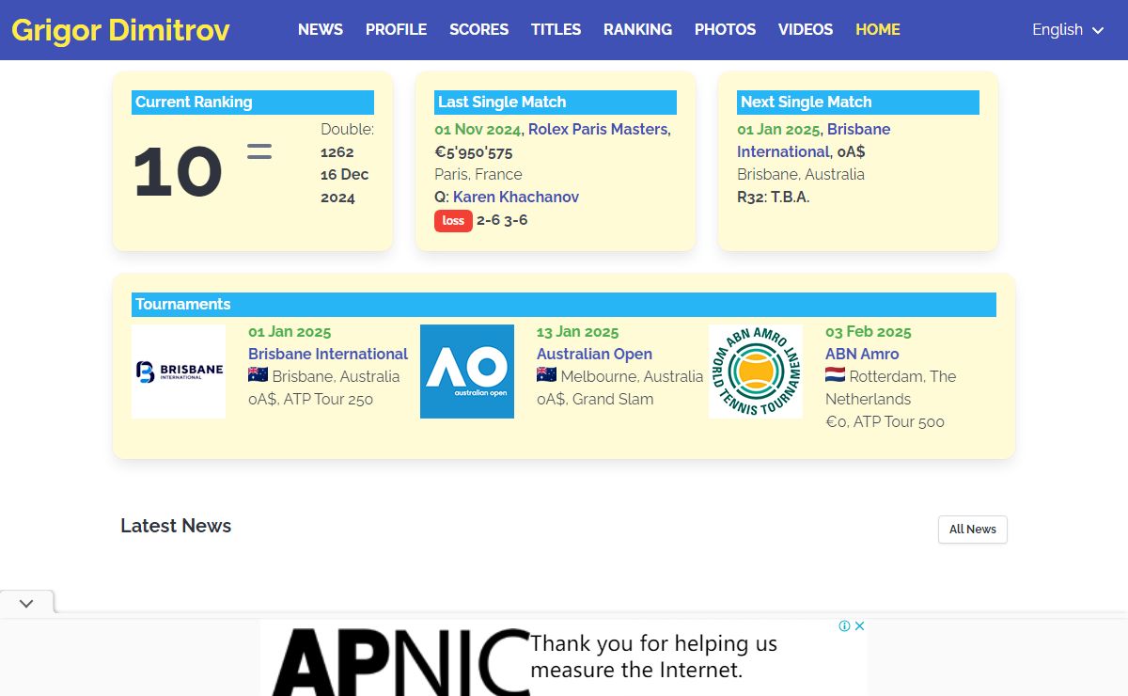This screenshot has width=1128, height=696.
Task: Click the 03 Feb 2025 tournament date
Action: 869,331
